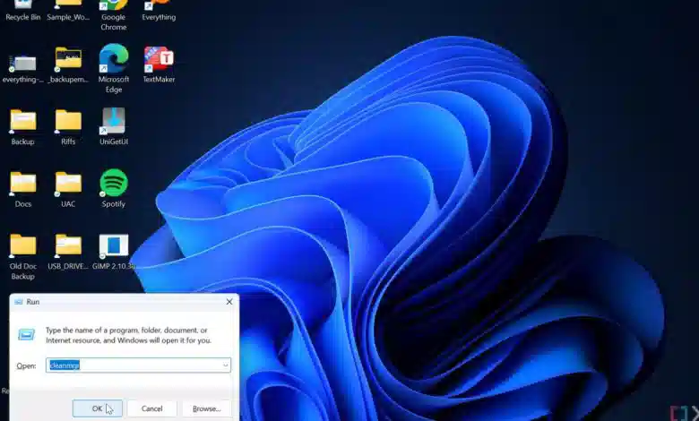Click the Browse... button
The width and height of the screenshot is (699, 421).
[206, 408]
